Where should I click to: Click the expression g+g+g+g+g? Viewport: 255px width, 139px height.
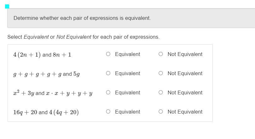point(37,74)
